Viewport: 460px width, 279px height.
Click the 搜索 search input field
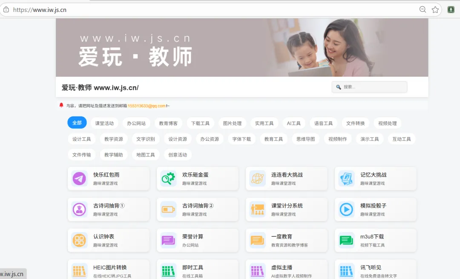[x=369, y=87]
